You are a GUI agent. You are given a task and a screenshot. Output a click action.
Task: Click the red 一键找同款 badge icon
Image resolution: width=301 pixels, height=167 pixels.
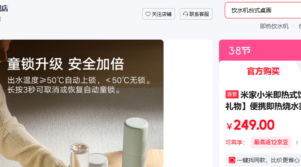pos(232,160)
